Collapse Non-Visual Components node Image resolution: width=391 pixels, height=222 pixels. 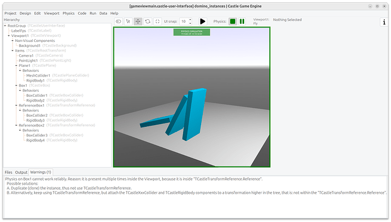(12, 41)
